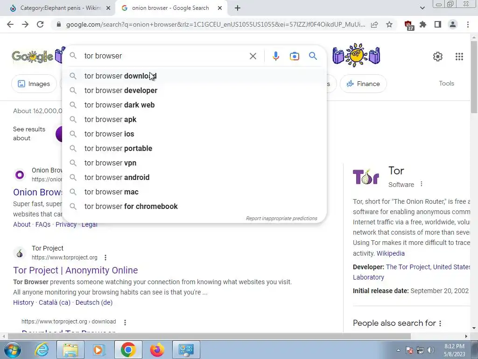The image size is (478, 359).
Task: Open the Google apps grid
Action: coord(459,57)
